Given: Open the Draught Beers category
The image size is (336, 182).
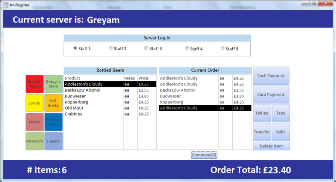Looking at the screenshot, I should click(x=53, y=84).
